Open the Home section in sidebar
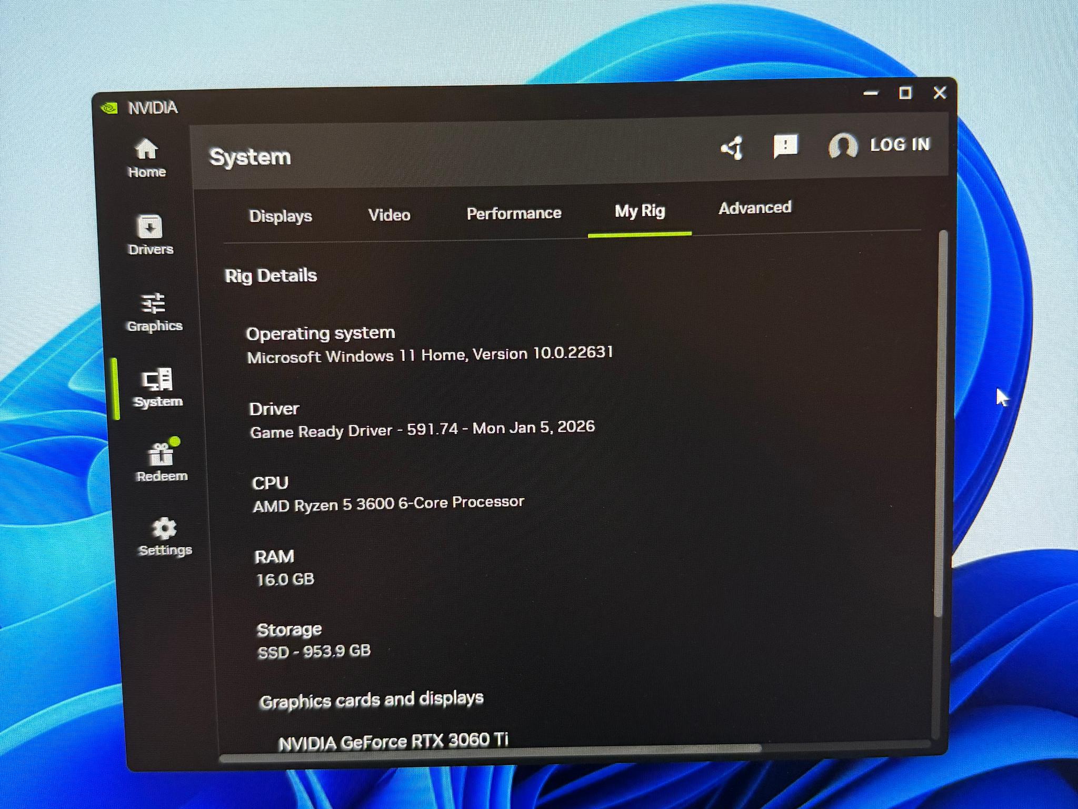 pos(147,158)
